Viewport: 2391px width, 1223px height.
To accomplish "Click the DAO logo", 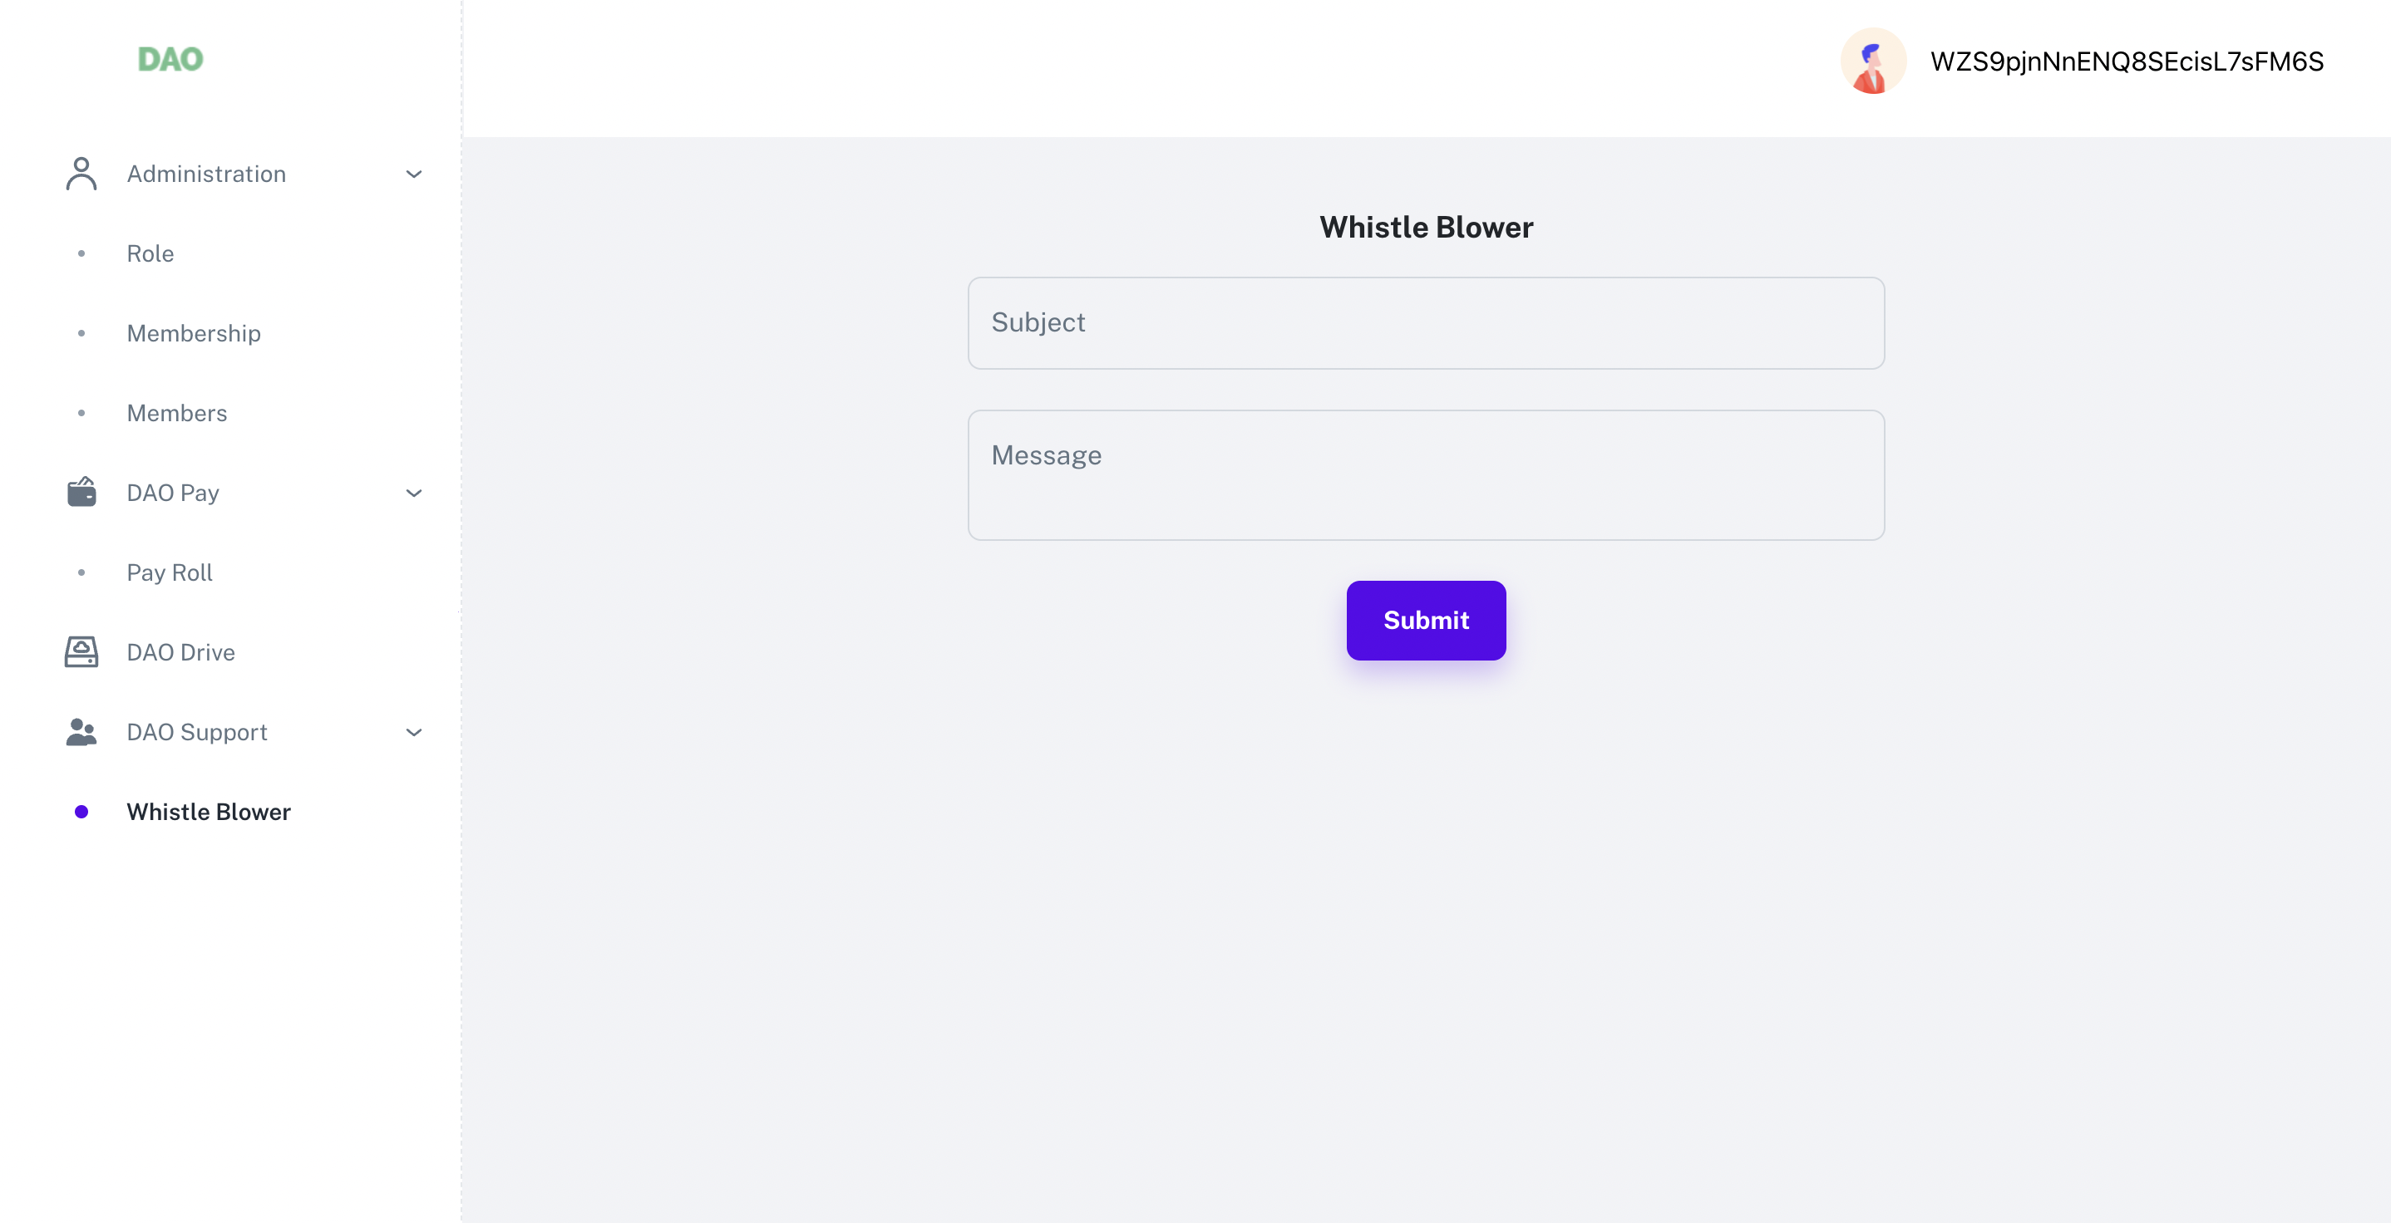I will 169,58.
